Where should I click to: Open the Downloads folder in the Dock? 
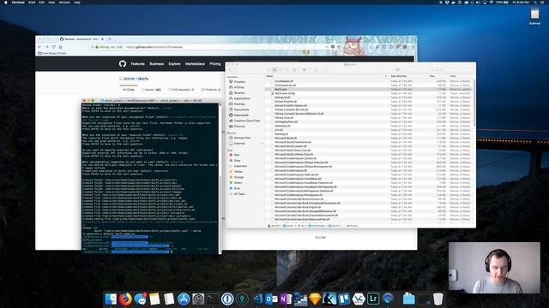pos(408,299)
